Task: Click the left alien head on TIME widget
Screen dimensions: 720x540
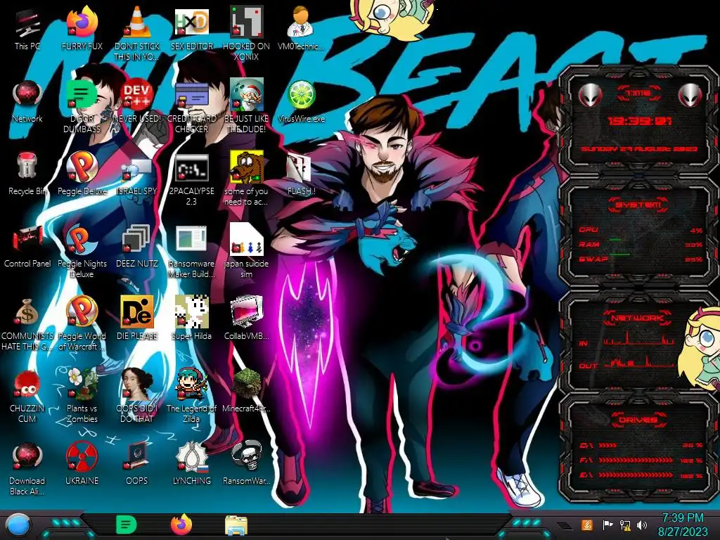Action: coord(591,95)
